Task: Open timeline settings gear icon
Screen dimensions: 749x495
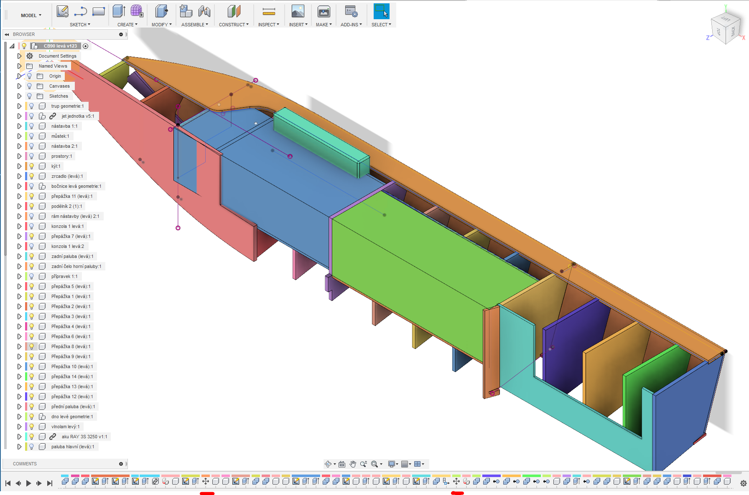Action: click(743, 483)
